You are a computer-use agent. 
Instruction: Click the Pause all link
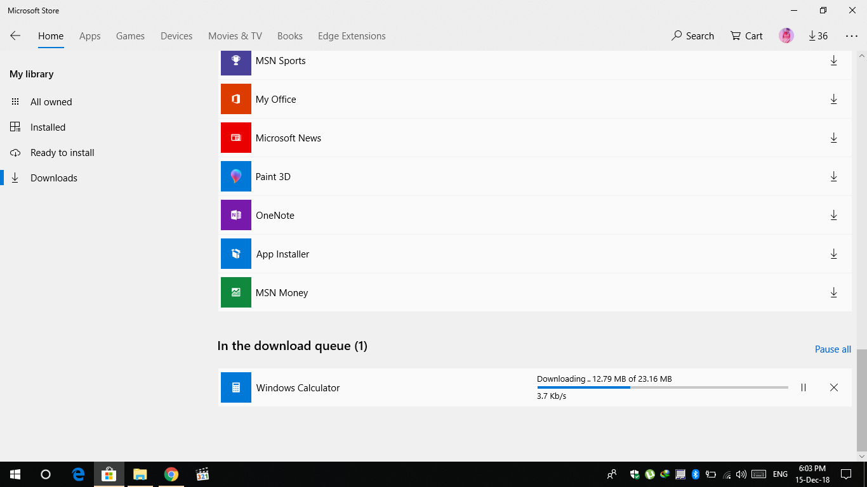coord(833,349)
